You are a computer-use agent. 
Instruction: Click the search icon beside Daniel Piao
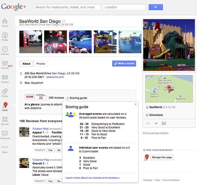coord(33,160)
